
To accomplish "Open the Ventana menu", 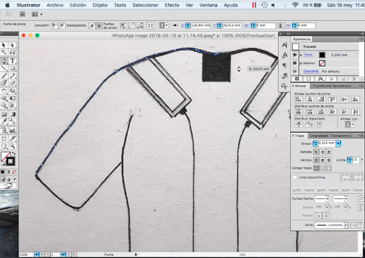I will pyautogui.click(x=208, y=5).
